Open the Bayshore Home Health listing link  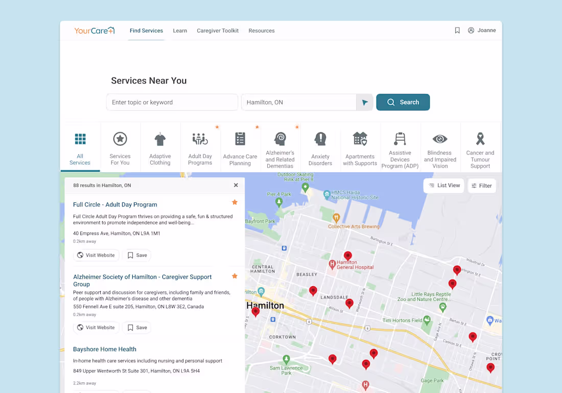pos(104,349)
